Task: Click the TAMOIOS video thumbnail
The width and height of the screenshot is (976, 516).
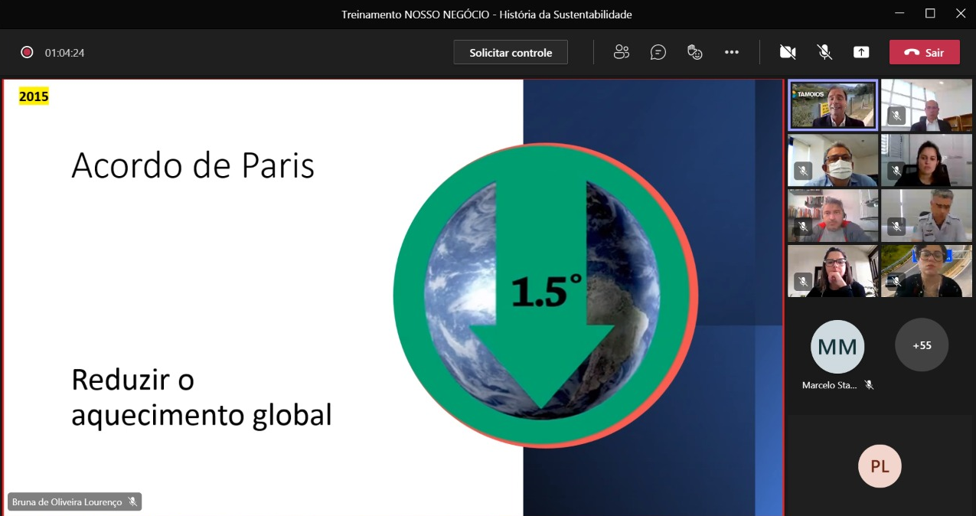Action: [833, 106]
